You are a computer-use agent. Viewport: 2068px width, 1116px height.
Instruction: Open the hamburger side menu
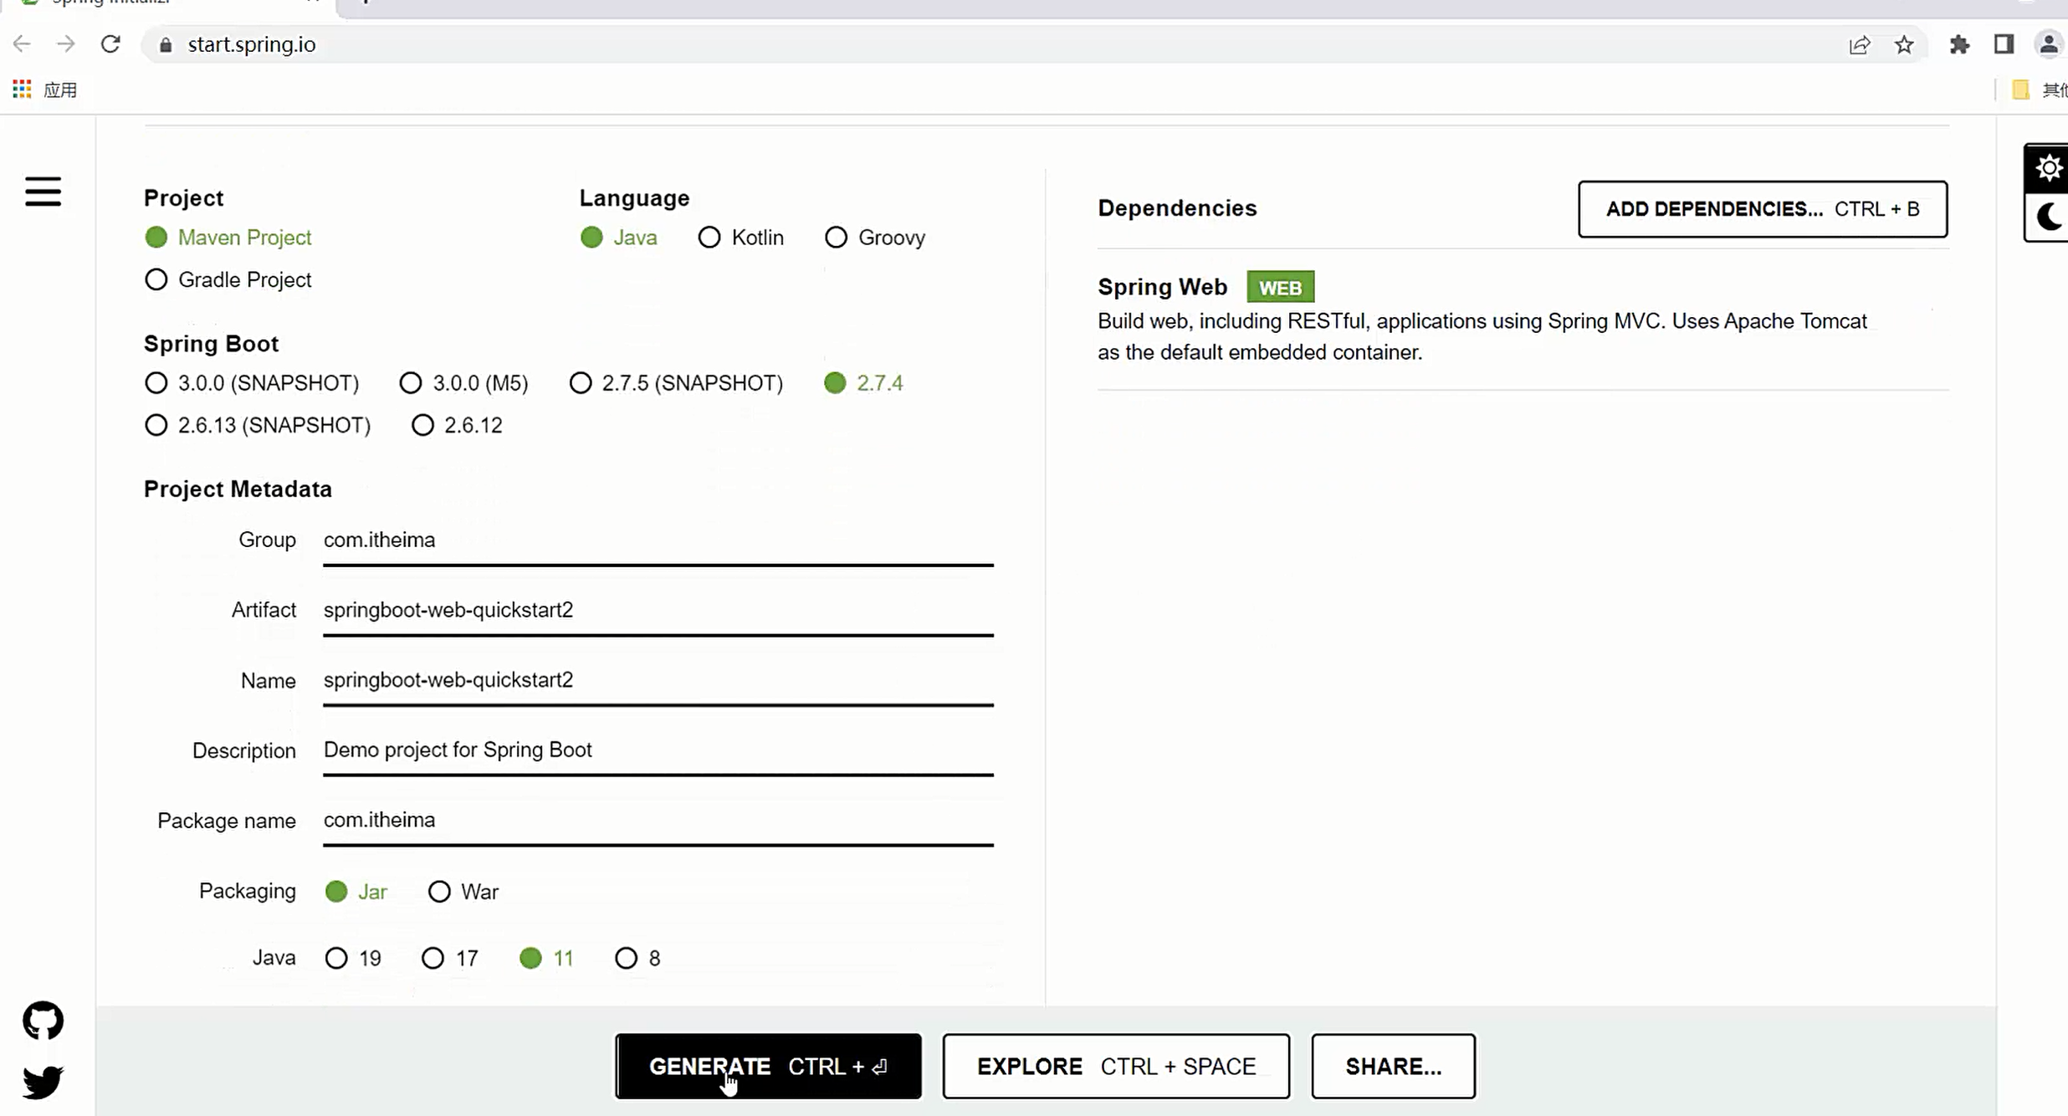pyautogui.click(x=43, y=192)
